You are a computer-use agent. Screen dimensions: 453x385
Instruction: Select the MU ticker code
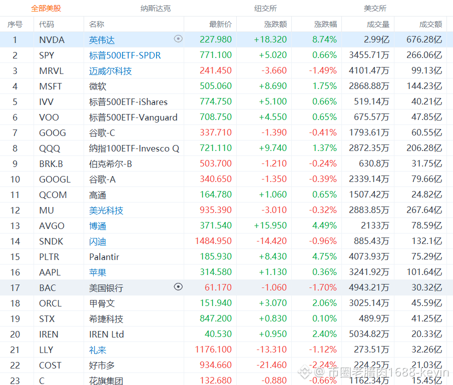point(47,210)
